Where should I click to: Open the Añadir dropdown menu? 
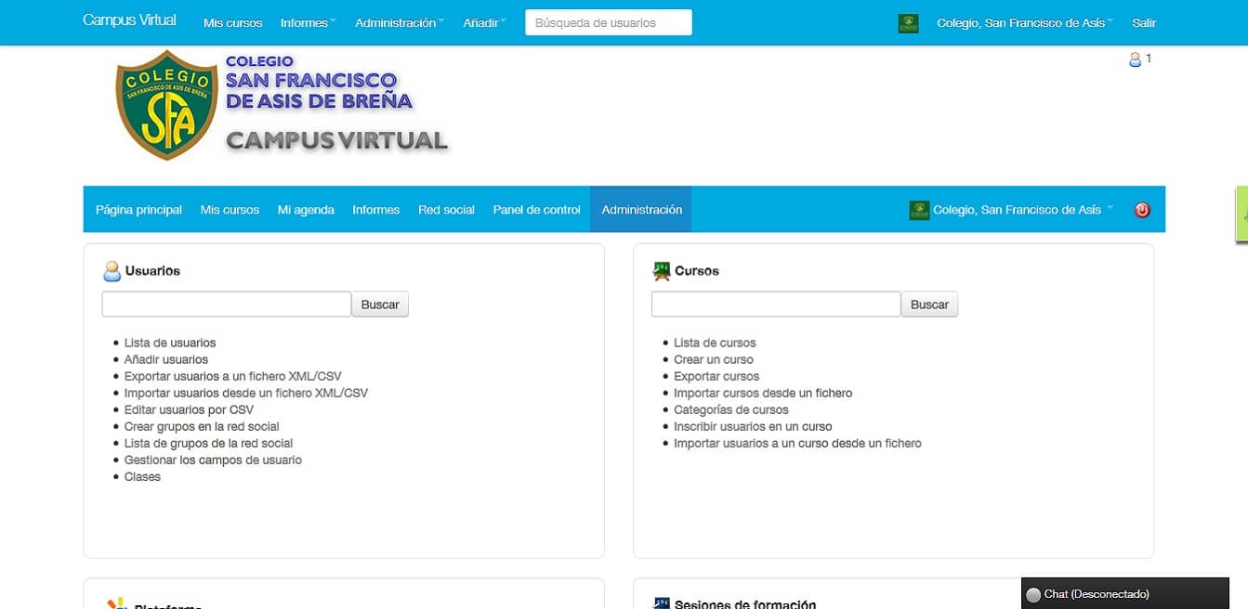coord(484,23)
